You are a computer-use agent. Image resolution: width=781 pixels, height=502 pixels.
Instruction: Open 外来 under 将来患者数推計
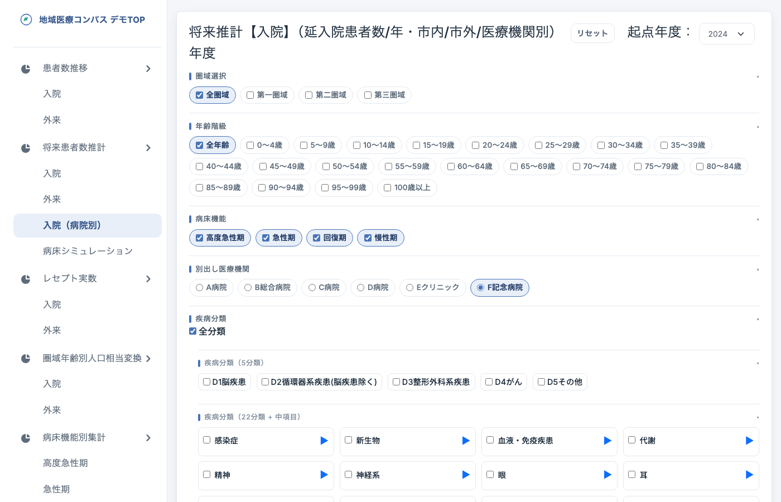[52, 200]
